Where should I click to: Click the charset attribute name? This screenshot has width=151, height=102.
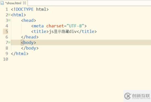click(x=55, y=26)
